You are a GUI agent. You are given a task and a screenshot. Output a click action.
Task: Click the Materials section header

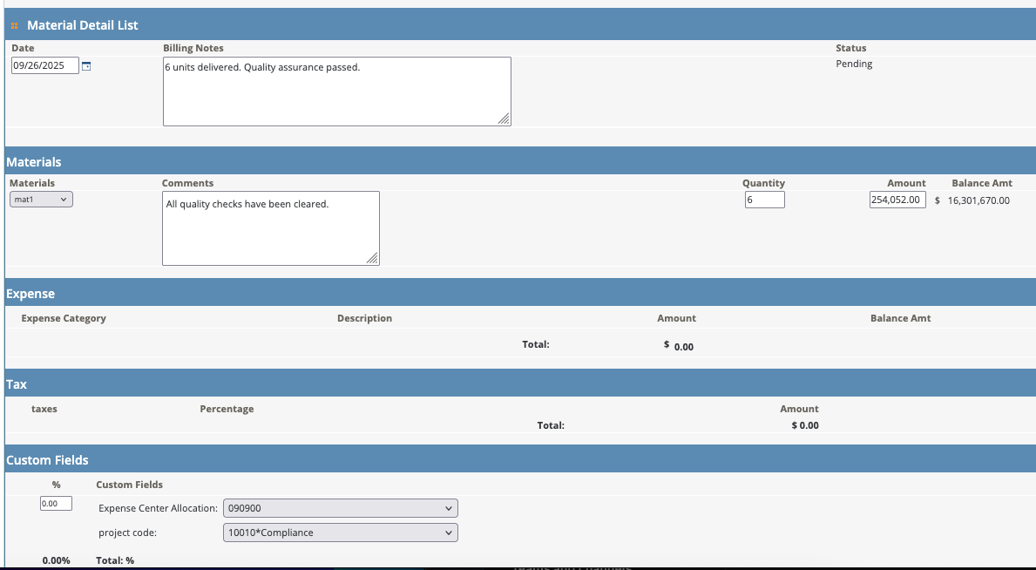[34, 162]
